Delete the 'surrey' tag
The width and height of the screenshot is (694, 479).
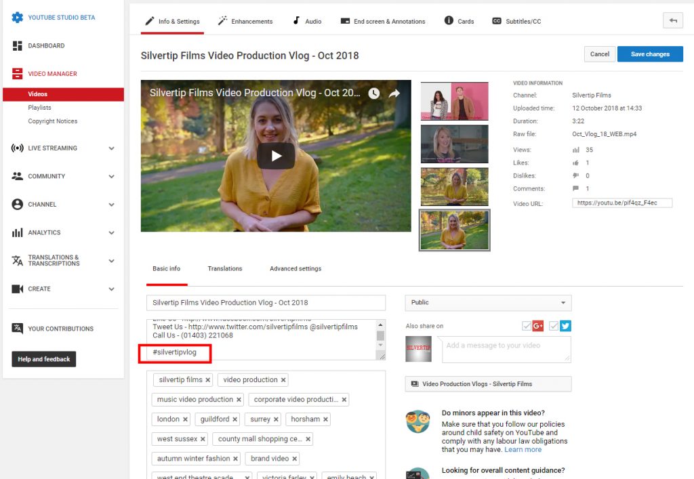276,419
